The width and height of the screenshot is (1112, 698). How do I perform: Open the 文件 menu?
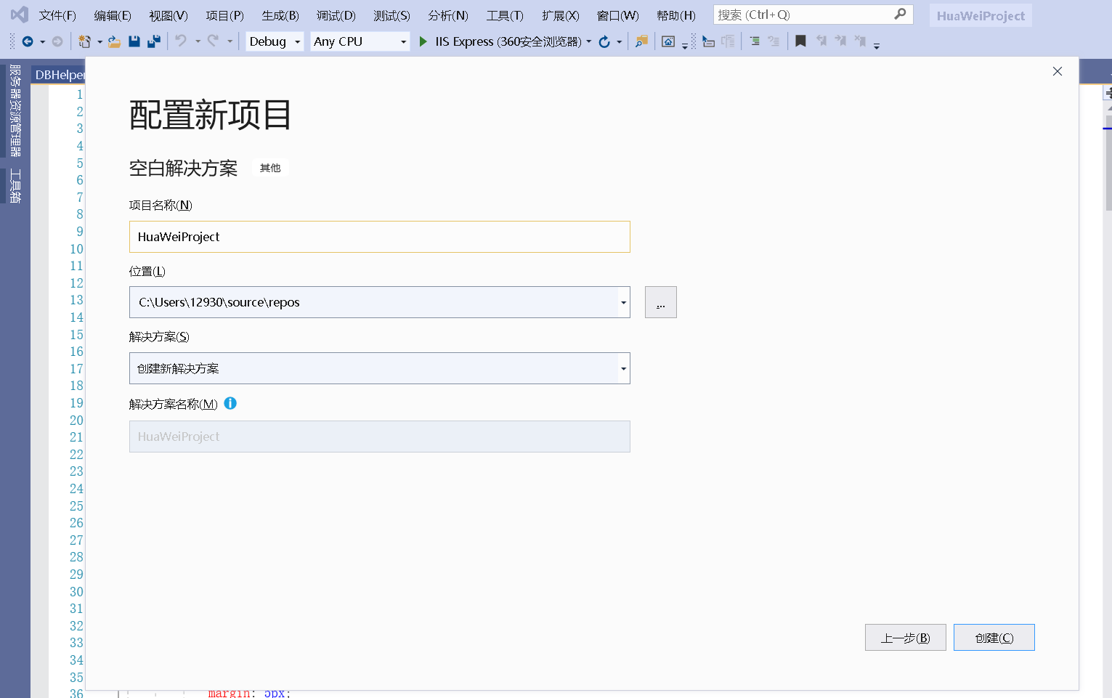coord(57,15)
